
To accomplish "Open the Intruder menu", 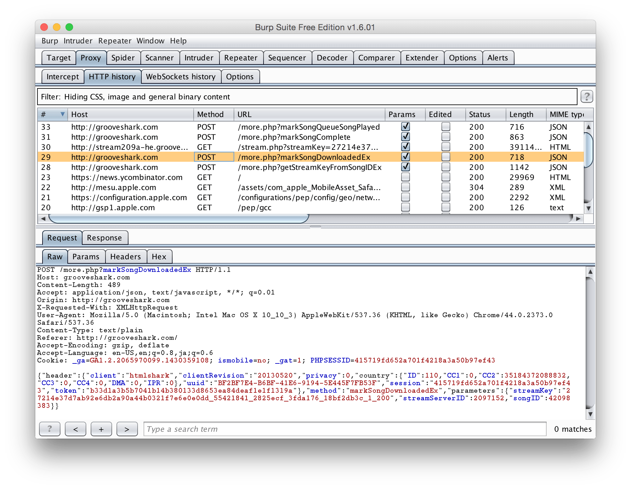I will tap(78, 41).
